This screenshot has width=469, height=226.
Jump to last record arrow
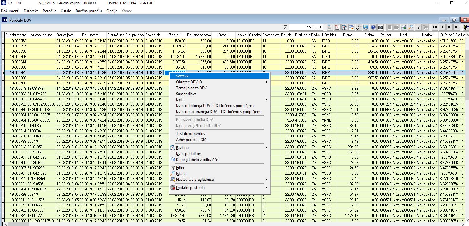(x=457, y=27)
